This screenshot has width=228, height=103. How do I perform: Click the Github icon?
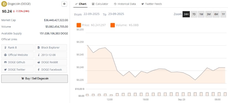(x=6, y=62)
